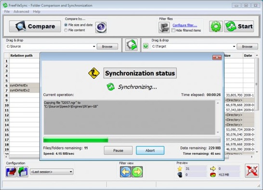Click the current operation text box

(x=129, y=117)
